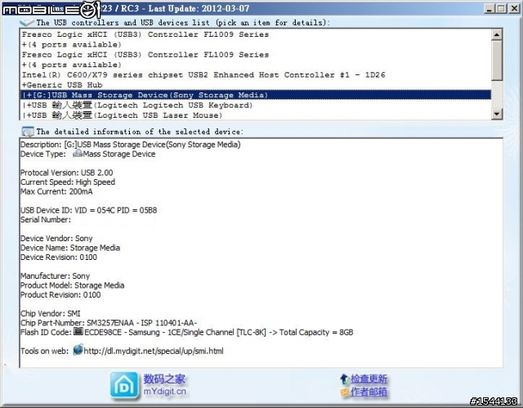Click the 'Device Name: Storage Media' line

[70, 248]
